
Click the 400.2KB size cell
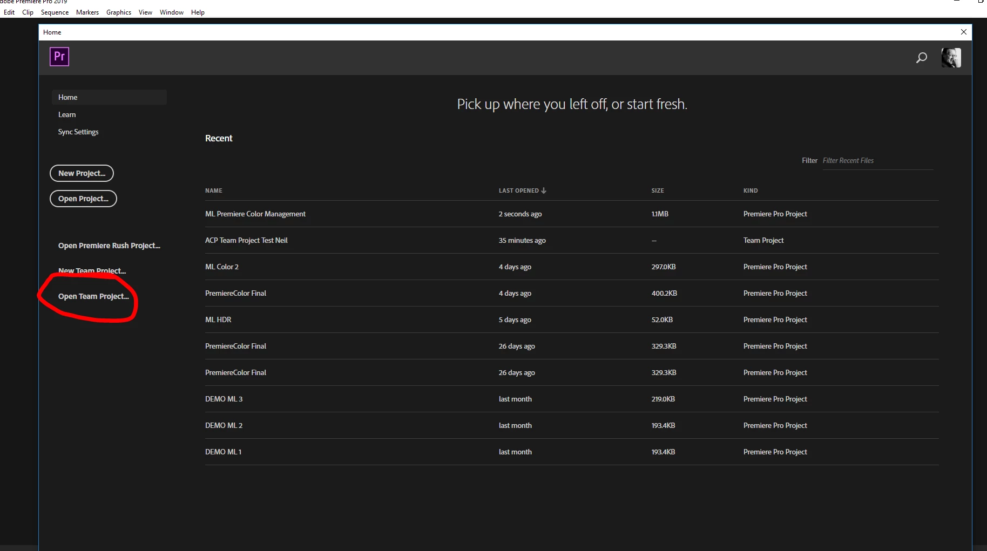(664, 293)
